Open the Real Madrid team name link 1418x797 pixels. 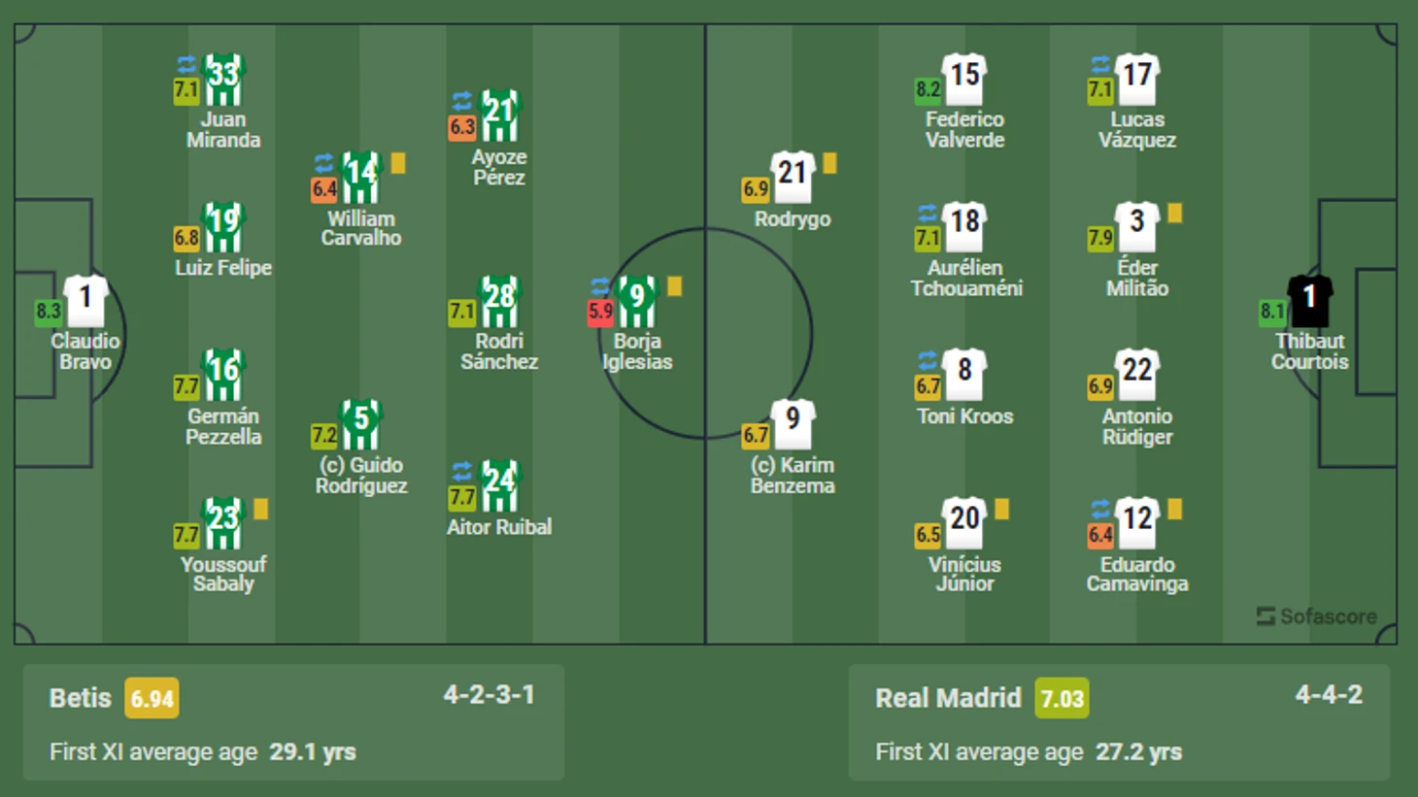click(x=947, y=698)
